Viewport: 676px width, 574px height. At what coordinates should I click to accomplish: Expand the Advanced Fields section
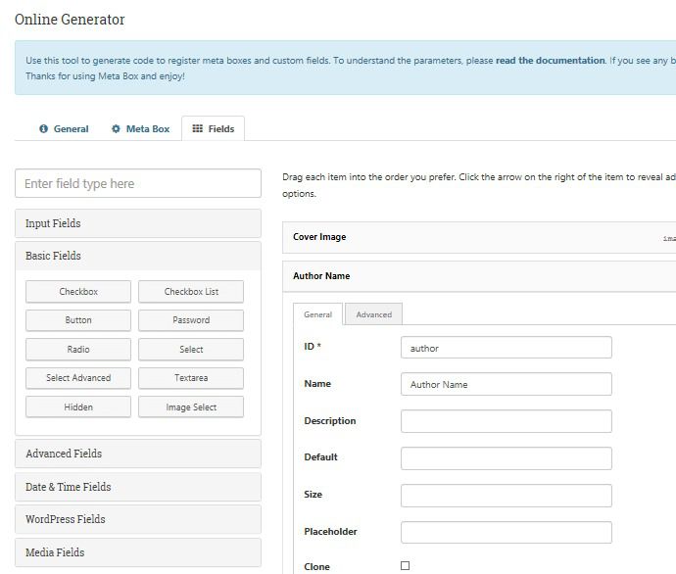click(138, 454)
